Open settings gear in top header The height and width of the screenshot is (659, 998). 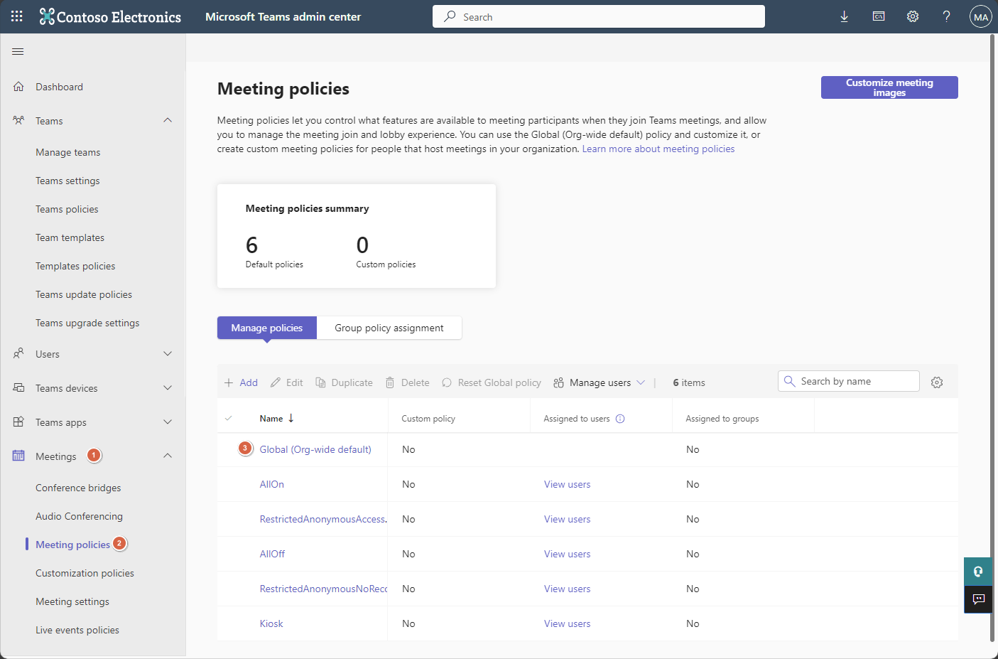913,16
